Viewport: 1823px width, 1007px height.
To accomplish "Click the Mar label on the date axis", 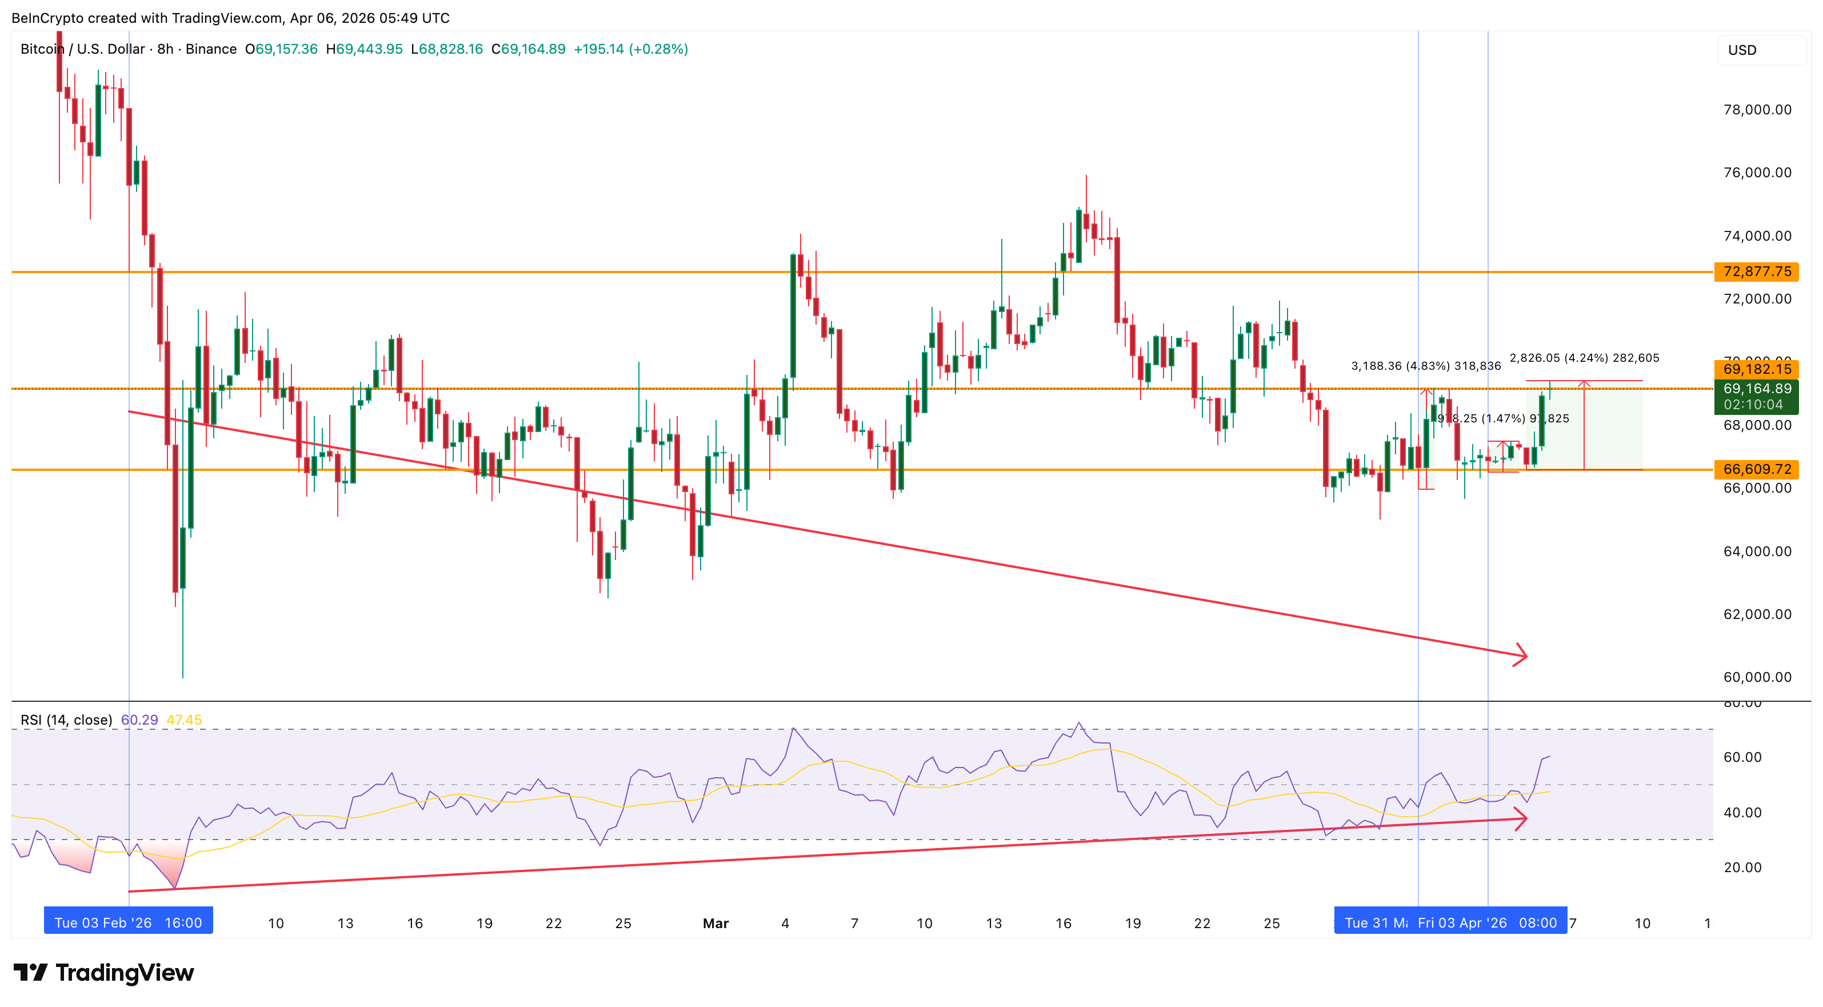I will pos(716,924).
